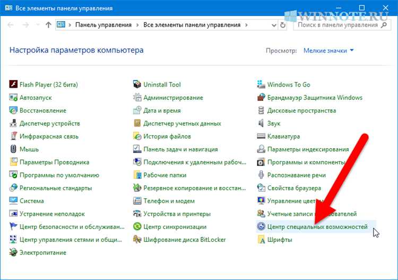Click the control panel icon in address bar
398x280 pixels.
pyautogui.click(x=61, y=24)
